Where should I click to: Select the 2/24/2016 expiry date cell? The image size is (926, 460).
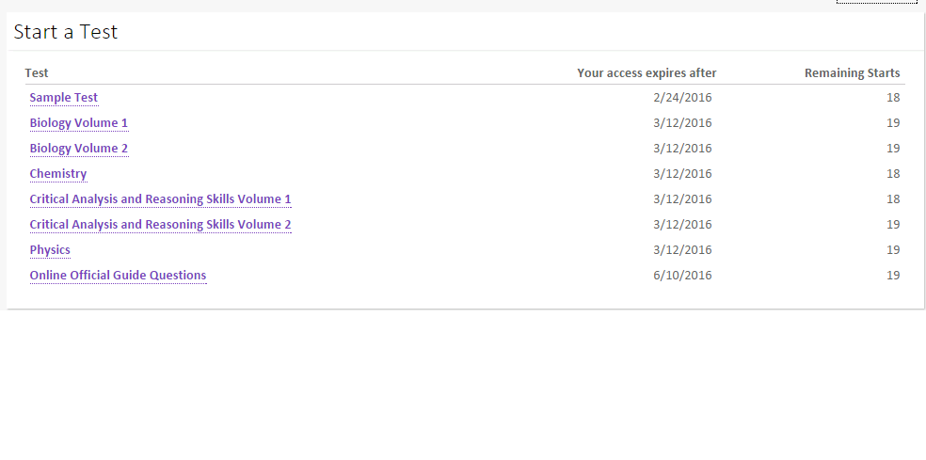tap(682, 98)
